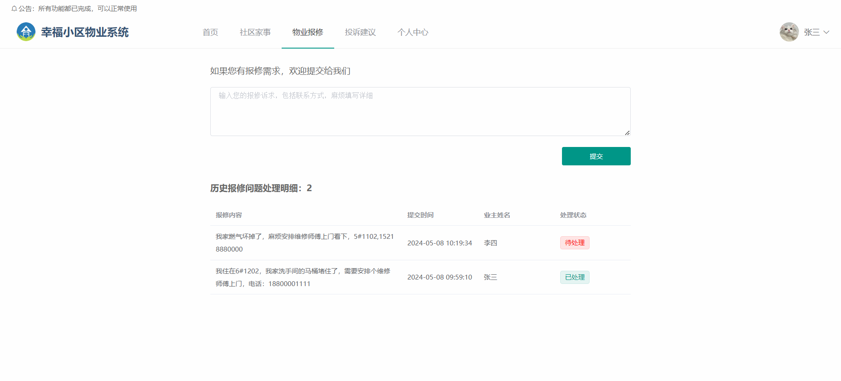The image size is (841, 381).
Task: Select the 物业报修 tab
Action: [x=308, y=32]
